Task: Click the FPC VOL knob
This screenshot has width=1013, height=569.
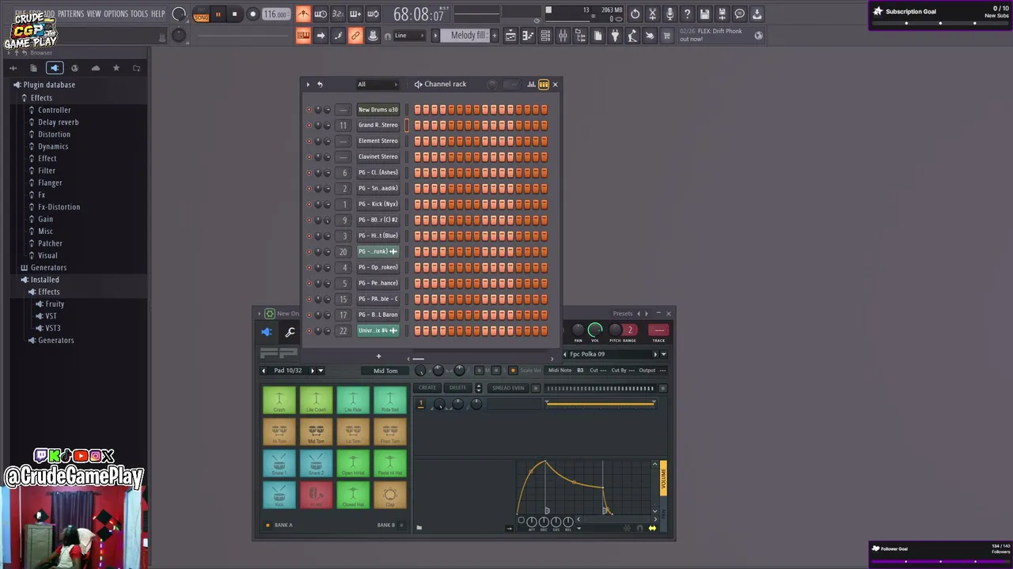Action: [x=595, y=330]
